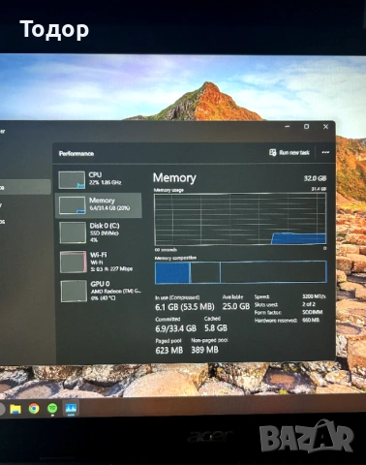Click the Available value 25.0 GB
The height and width of the screenshot is (465, 366).
coord(236,306)
